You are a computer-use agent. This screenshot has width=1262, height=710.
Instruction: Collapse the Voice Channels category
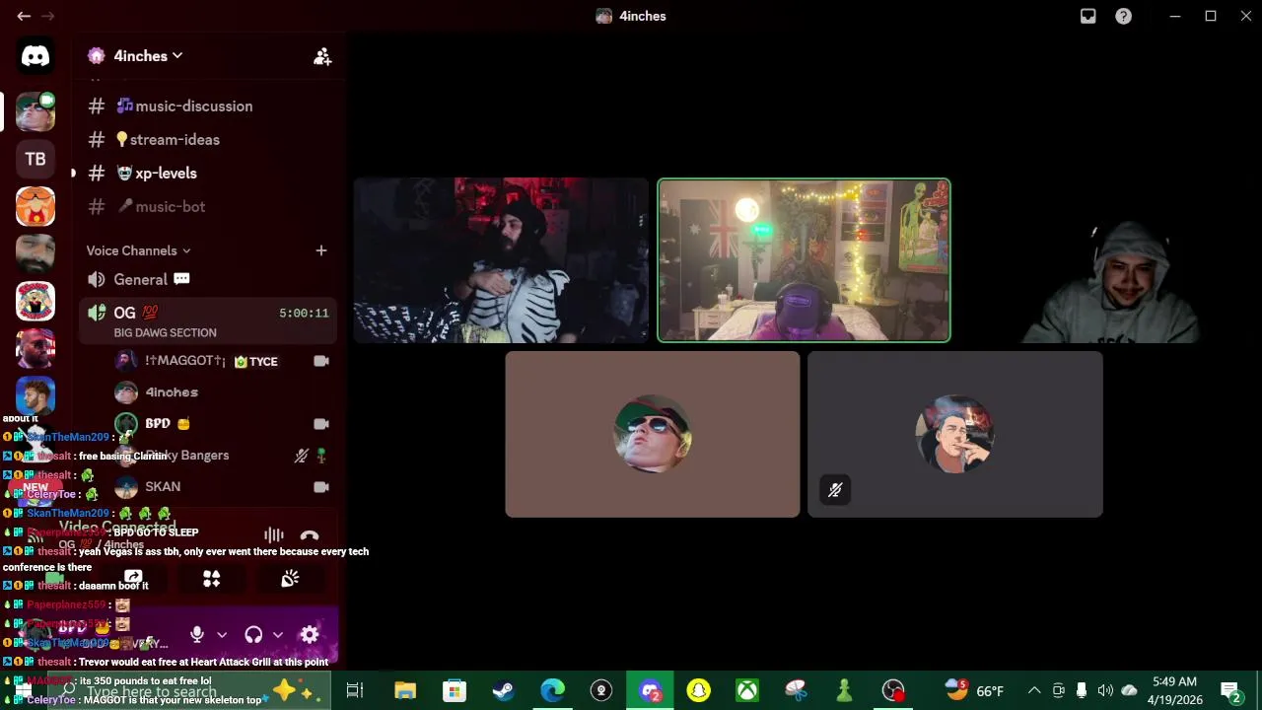(x=139, y=250)
